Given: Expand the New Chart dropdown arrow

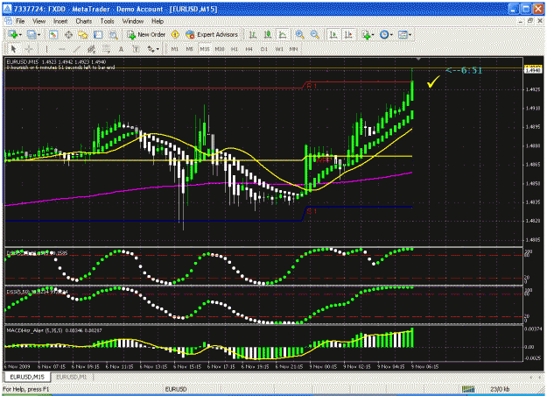Looking at the screenshot, I should pyautogui.click(x=20, y=34).
